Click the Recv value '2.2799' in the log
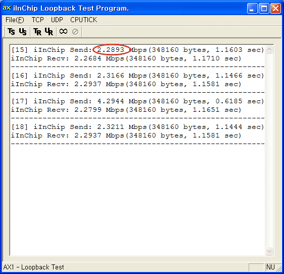 pyautogui.click(x=87, y=110)
